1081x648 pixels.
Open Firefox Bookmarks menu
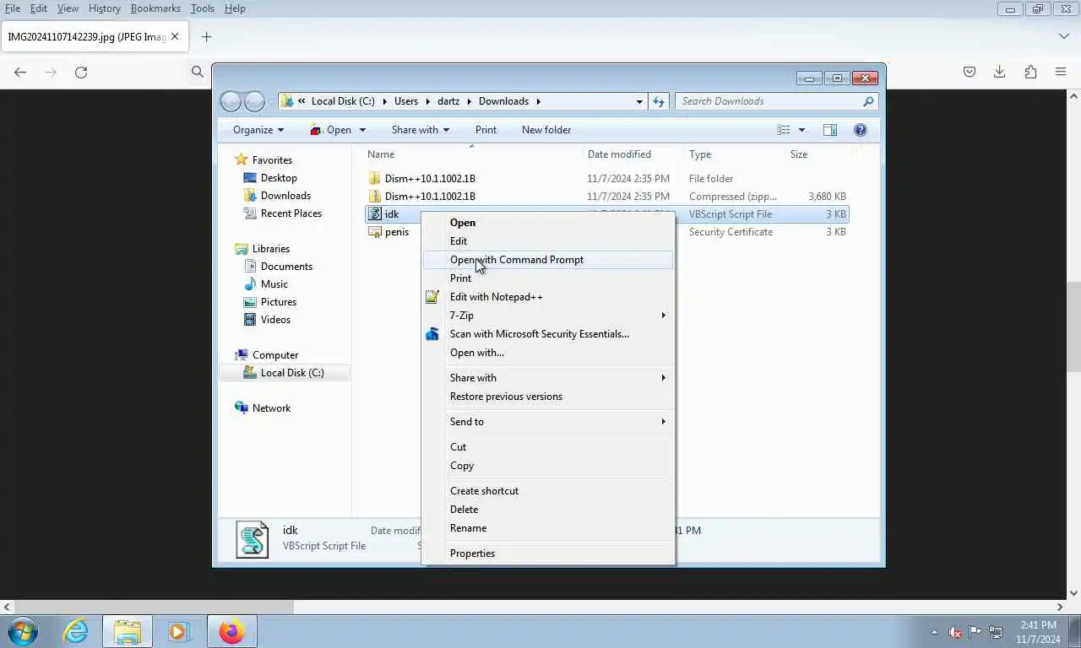[155, 8]
